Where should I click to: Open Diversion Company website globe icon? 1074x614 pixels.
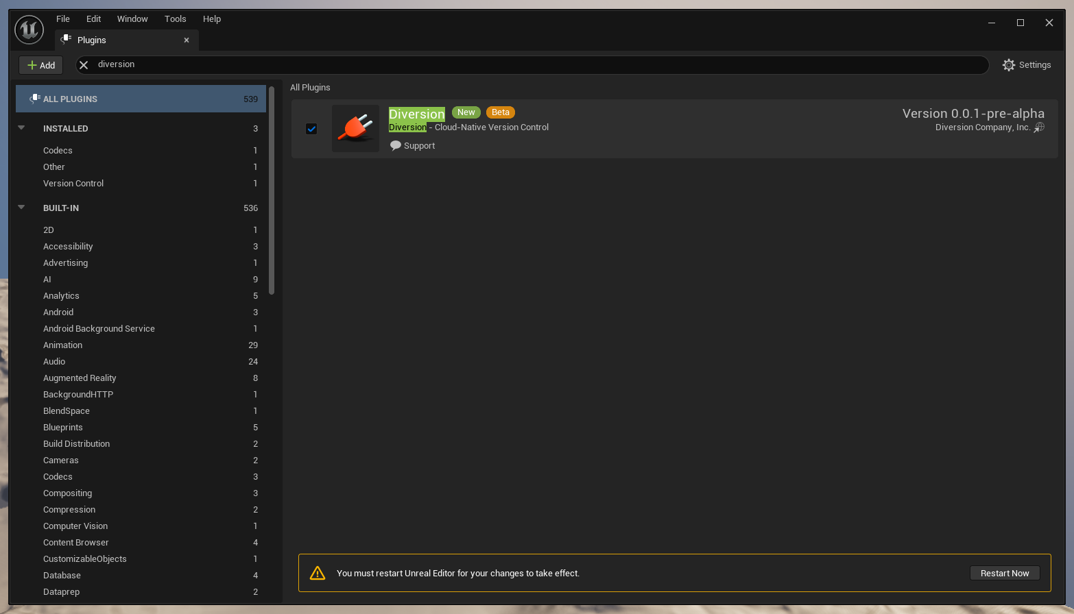click(1039, 127)
